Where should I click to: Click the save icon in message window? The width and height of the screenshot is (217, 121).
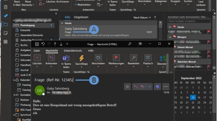click(37, 44)
